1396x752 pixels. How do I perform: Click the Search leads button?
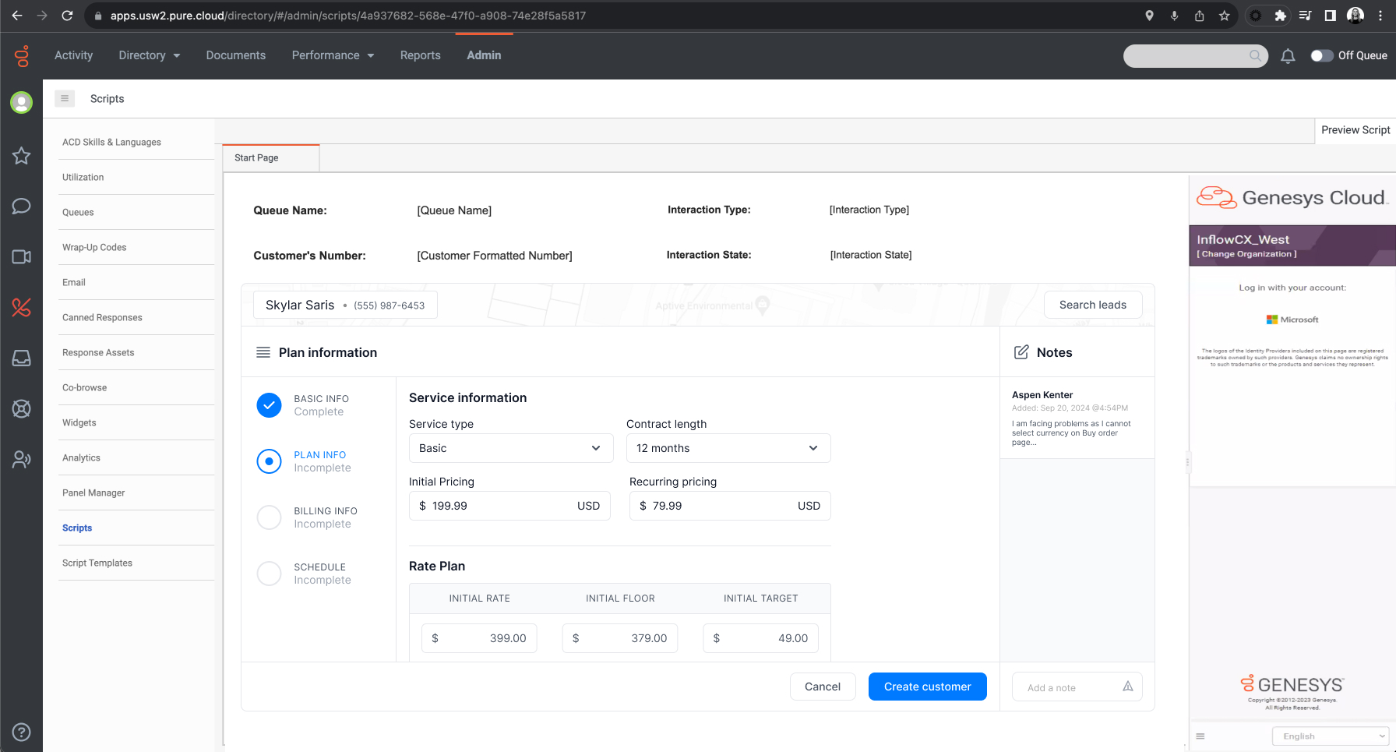pos(1093,305)
